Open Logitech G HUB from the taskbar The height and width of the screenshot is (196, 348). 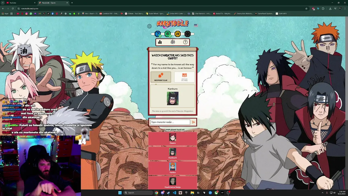[198, 193]
